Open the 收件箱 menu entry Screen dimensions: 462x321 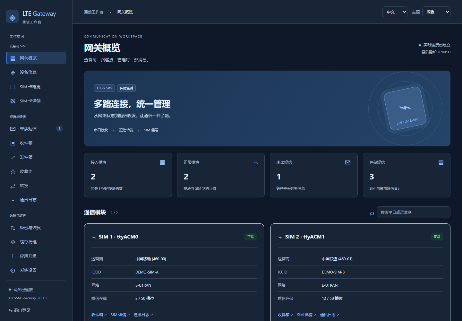tap(36, 143)
